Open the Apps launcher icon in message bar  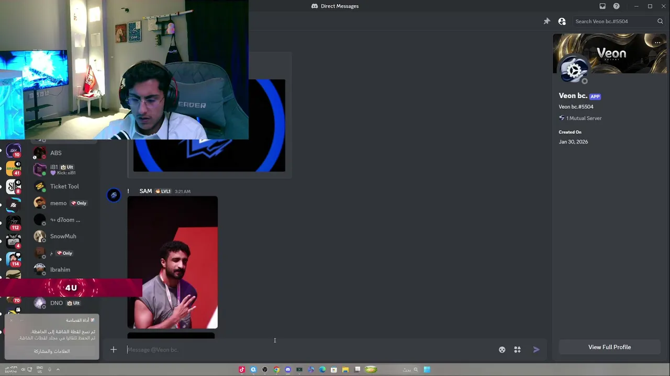[517, 350]
